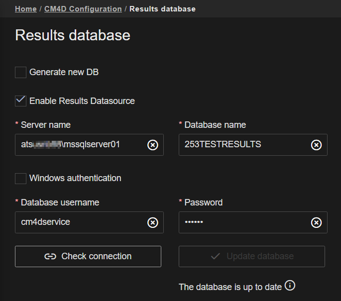Clear the Database name field
341x301 pixels.
click(316, 145)
